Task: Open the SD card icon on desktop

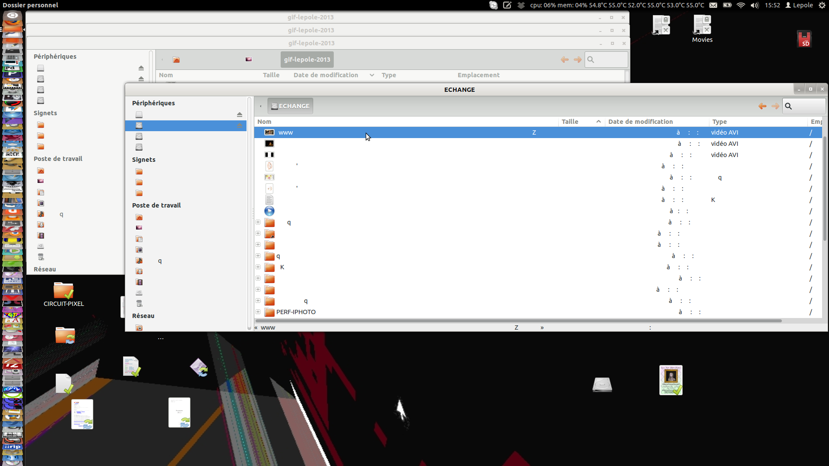Action: point(804,39)
